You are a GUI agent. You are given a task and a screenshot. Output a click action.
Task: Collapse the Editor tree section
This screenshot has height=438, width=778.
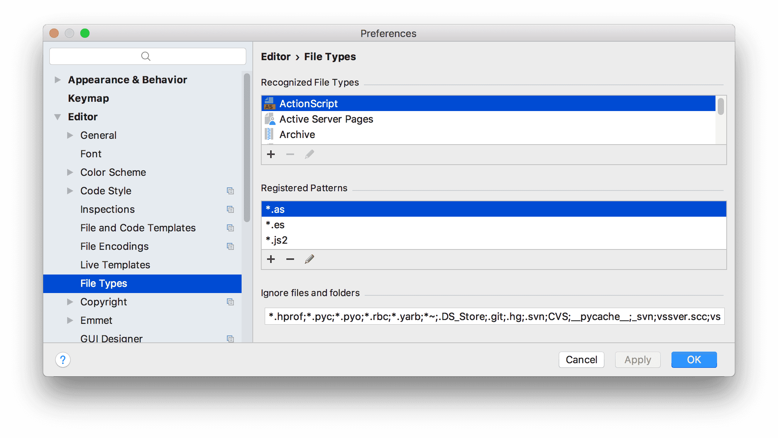click(x=58, y=117)
